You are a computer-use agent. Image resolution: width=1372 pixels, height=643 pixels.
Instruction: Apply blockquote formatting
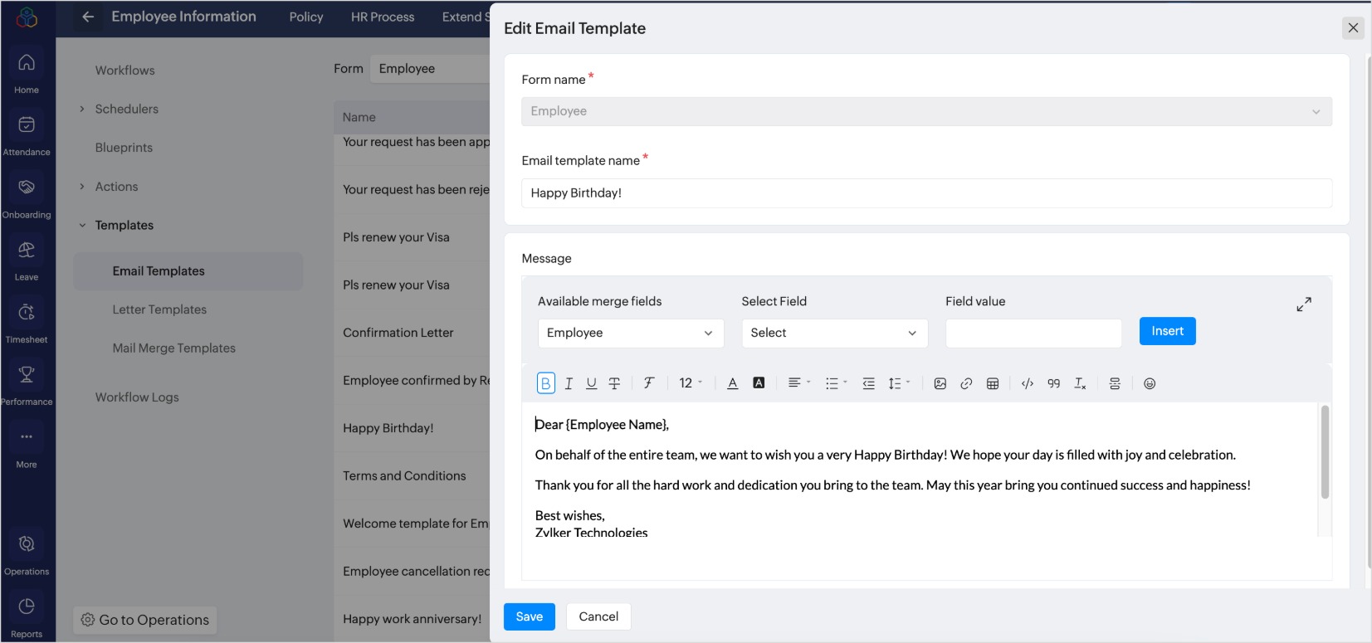(1053, 383)
